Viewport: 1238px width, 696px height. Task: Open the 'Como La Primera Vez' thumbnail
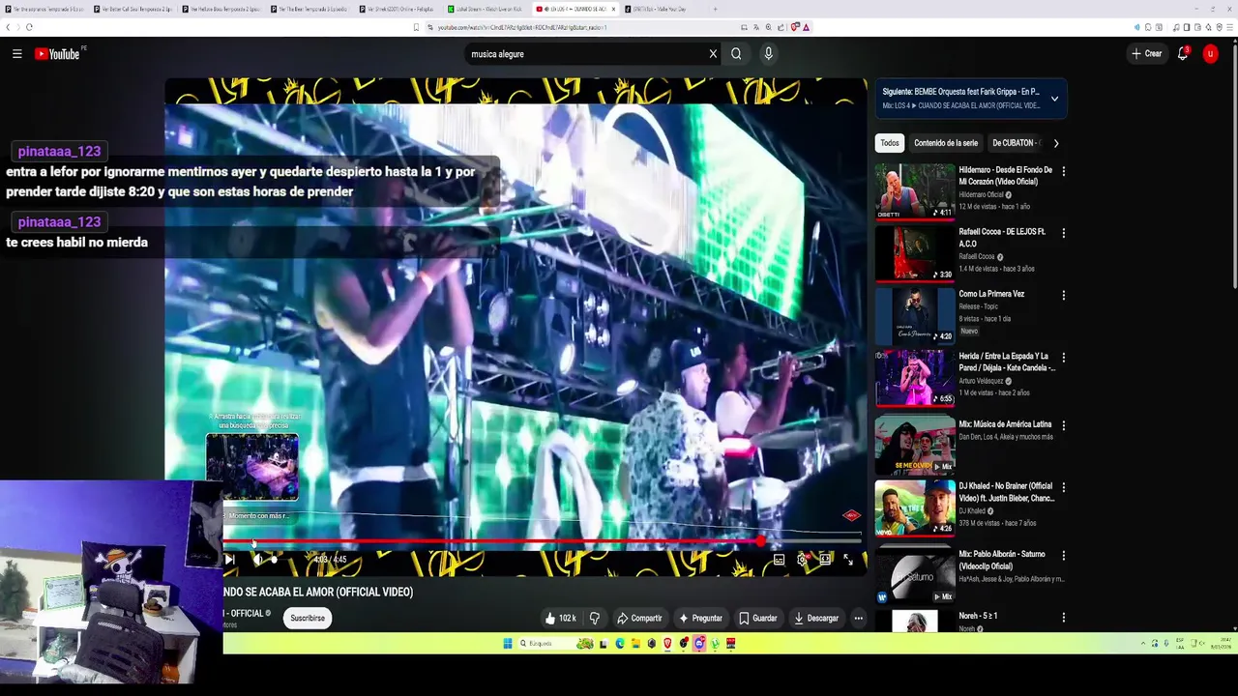tap(915, 315)
